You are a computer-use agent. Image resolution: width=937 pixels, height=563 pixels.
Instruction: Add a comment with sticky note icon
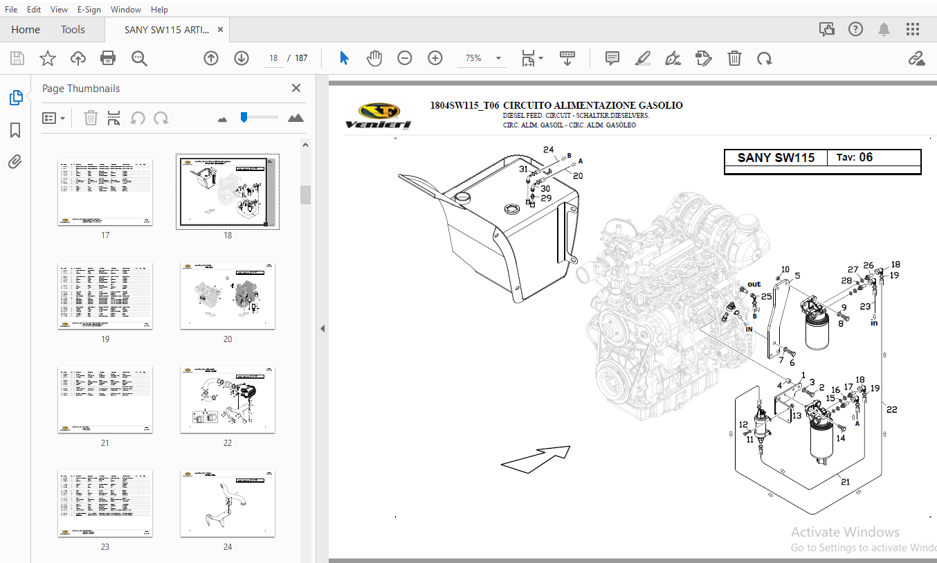[612, 58]
